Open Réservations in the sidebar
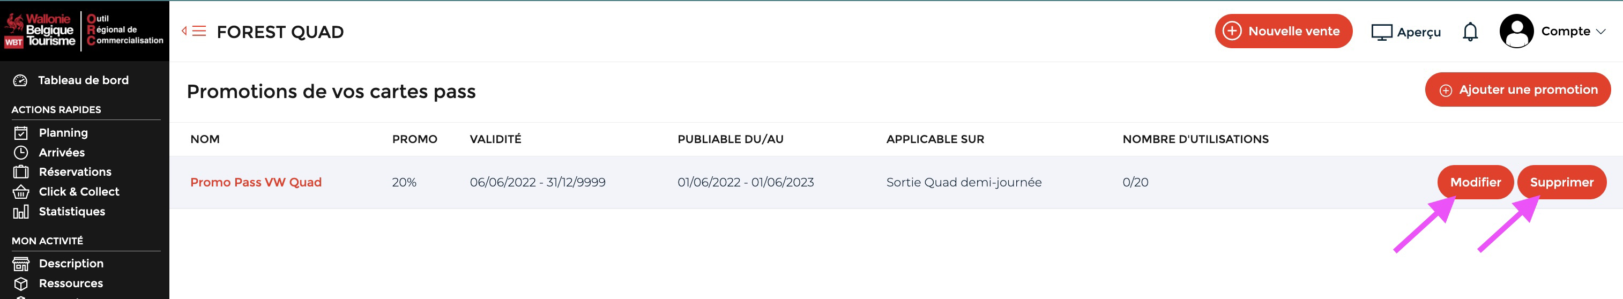The image size is (1623, 299). coord(75,172)
